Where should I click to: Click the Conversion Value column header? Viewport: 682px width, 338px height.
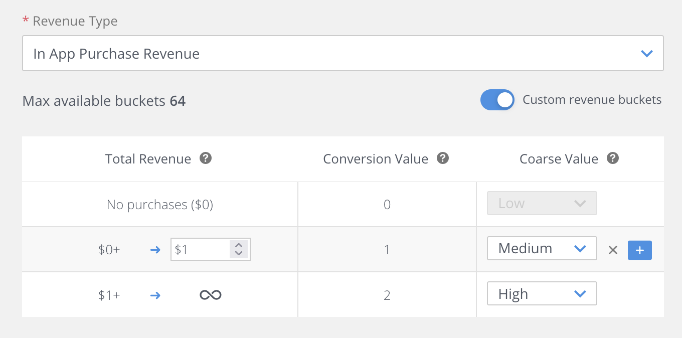click(x=376, y=158)
